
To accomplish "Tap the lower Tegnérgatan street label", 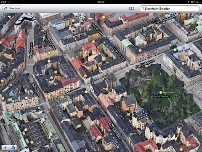I will point(119,54).
